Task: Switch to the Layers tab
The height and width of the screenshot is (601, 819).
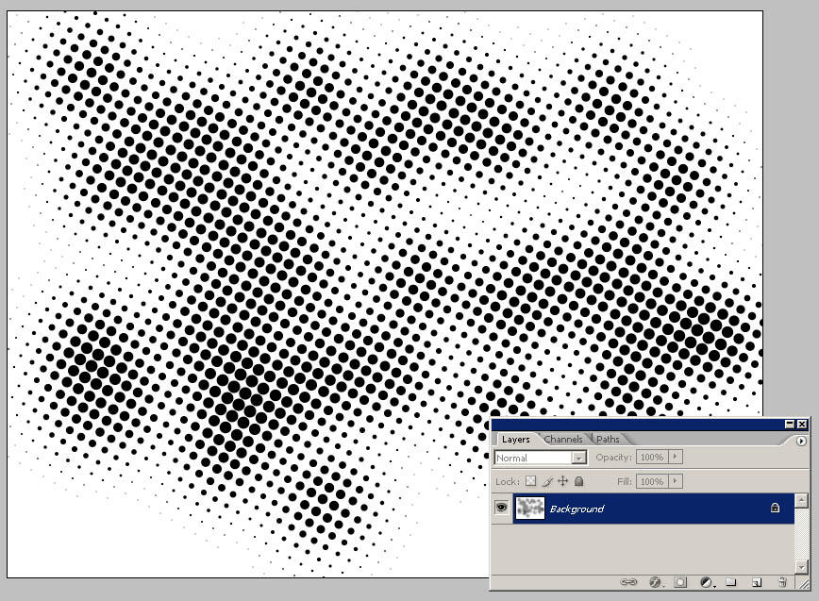Action: pyautogui.click(x=515, y=439)
